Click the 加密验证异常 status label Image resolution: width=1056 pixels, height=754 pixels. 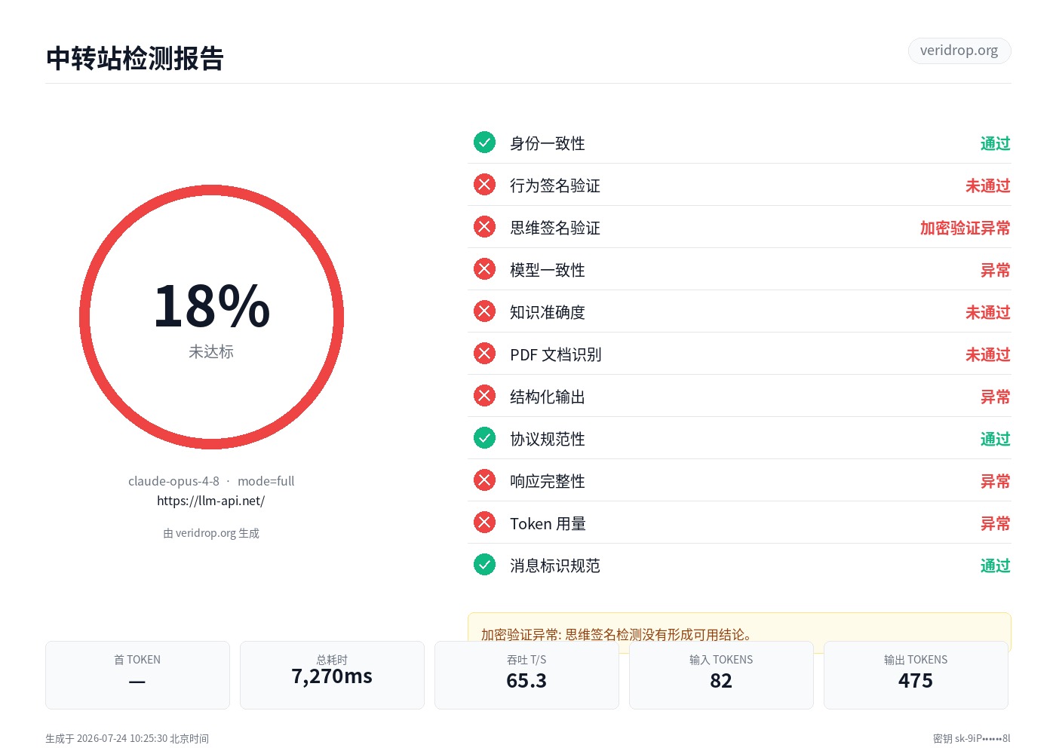[x=965, y=228]
